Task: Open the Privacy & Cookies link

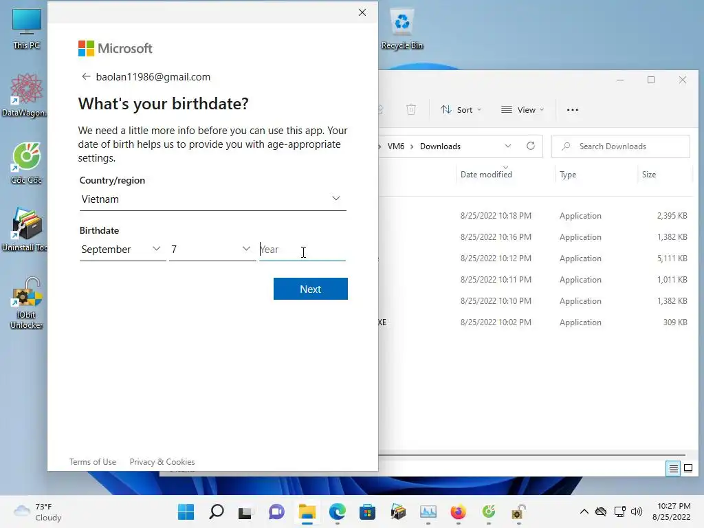Action: point(162,461)
